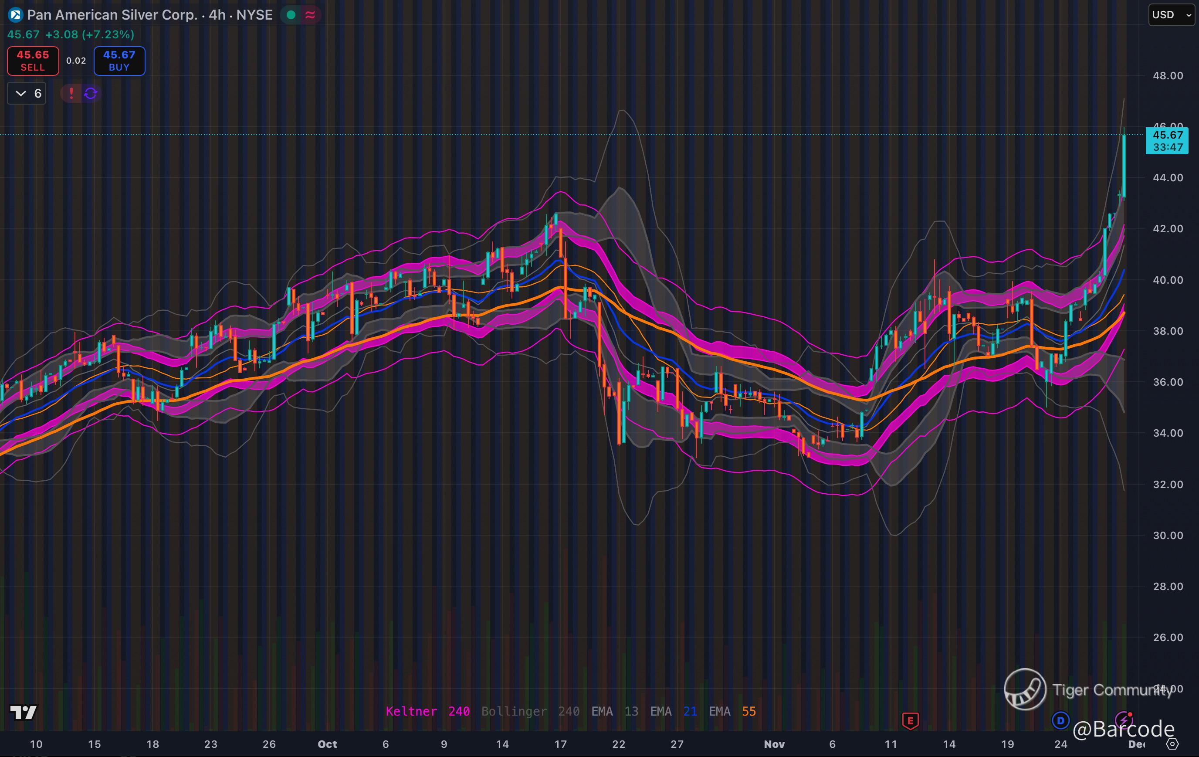The width and height of the screenshot is (1199, 757).
Task: Click the current price label 45.67 on axis
Action: coord(1167,136)
